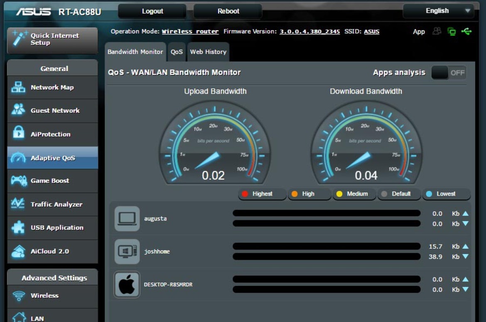Open the English language dropdown
The height and width of the screenshot is (322, 486).
pos(438,11)
